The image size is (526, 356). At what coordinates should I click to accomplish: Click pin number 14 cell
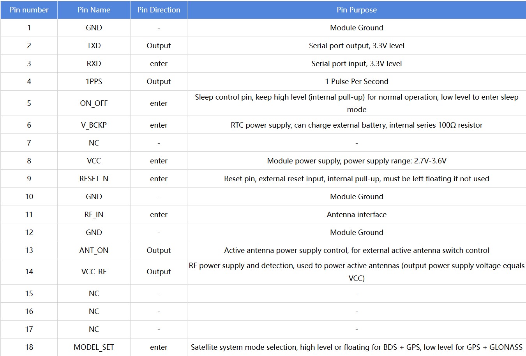[29, 272]
